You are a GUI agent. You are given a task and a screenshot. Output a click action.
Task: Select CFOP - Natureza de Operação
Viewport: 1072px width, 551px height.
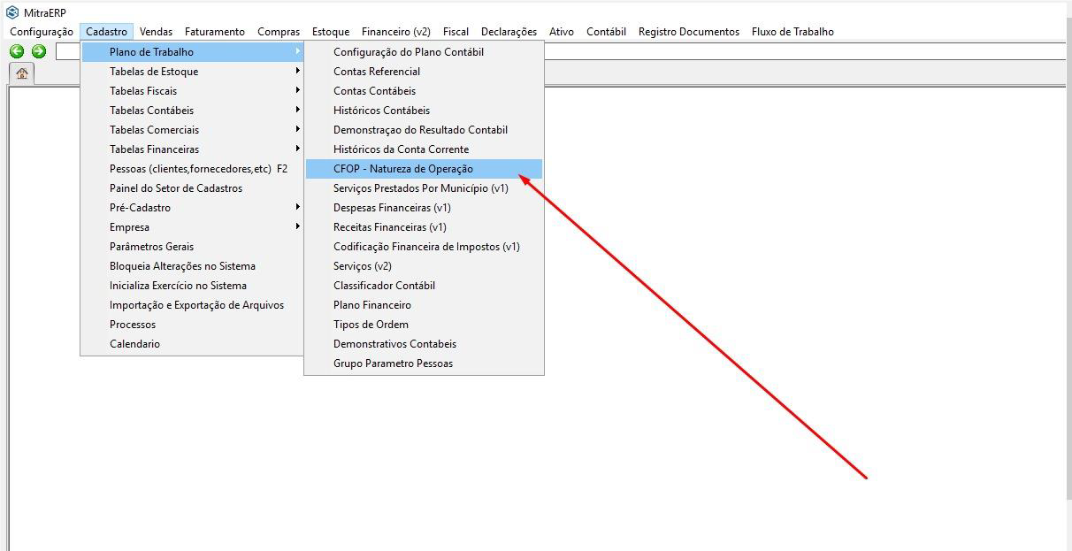point(402,169)
